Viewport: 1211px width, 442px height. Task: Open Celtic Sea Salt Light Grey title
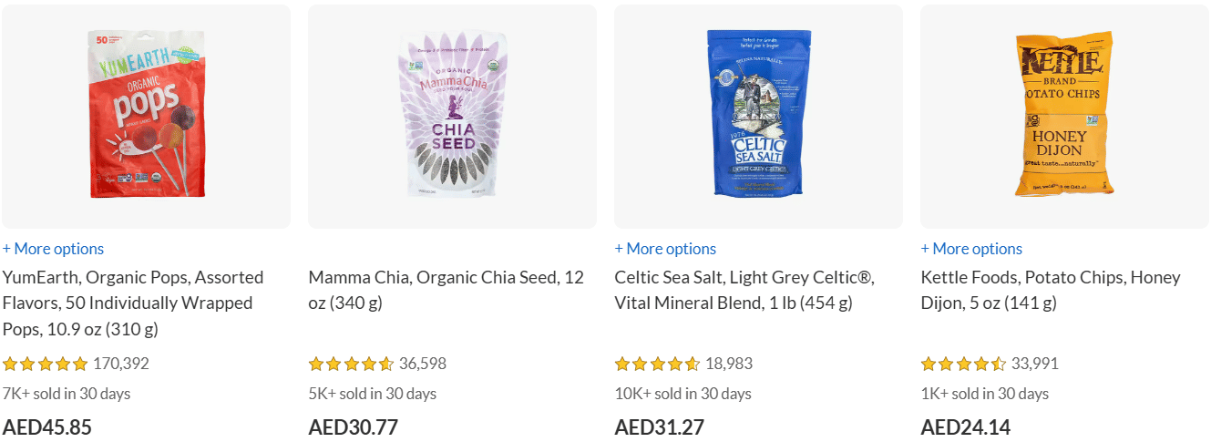point(744,290)
